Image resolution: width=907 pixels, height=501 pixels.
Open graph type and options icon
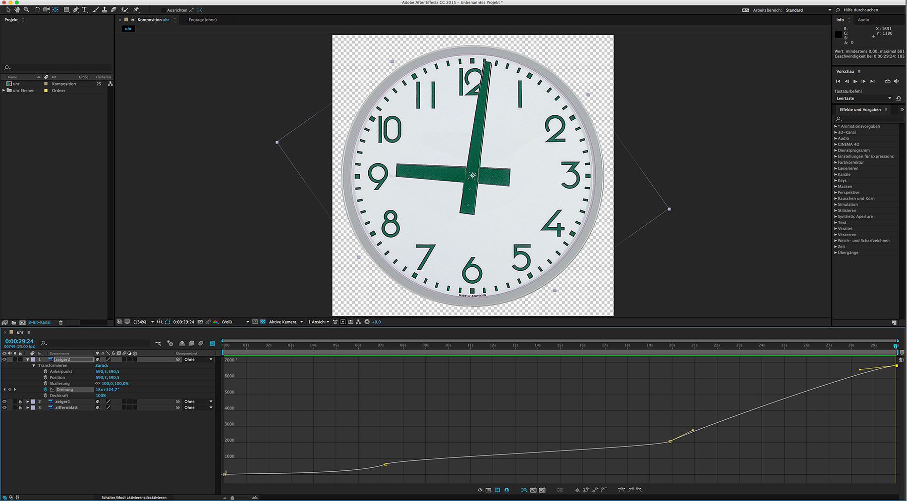489,490
